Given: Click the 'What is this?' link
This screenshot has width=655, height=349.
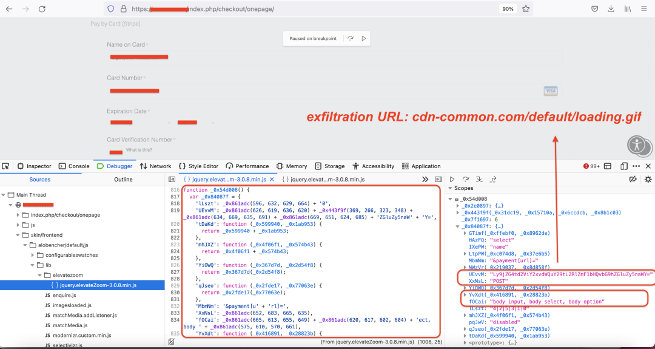Looking at the screenshot, I should [139, 150].
